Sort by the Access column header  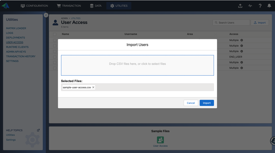tap(234, 34)
